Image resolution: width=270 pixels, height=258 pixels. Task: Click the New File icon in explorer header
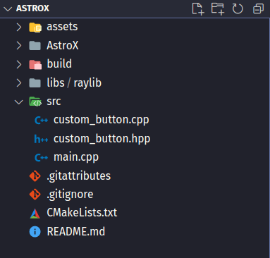[x=198, y=9]
